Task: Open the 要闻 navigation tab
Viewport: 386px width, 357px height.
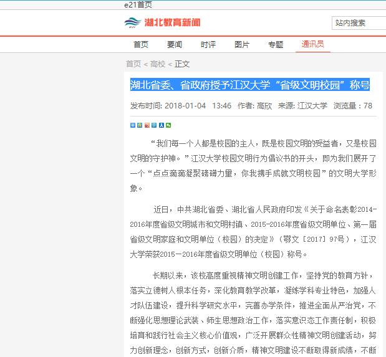Action: coord(175,44)
